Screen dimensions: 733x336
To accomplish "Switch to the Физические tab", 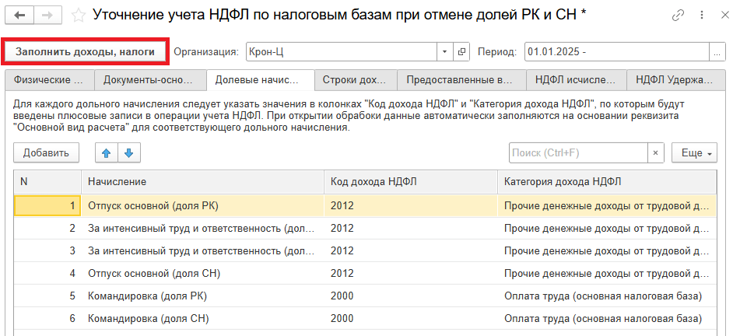I will pyautogui.click(x=48, y=80).
